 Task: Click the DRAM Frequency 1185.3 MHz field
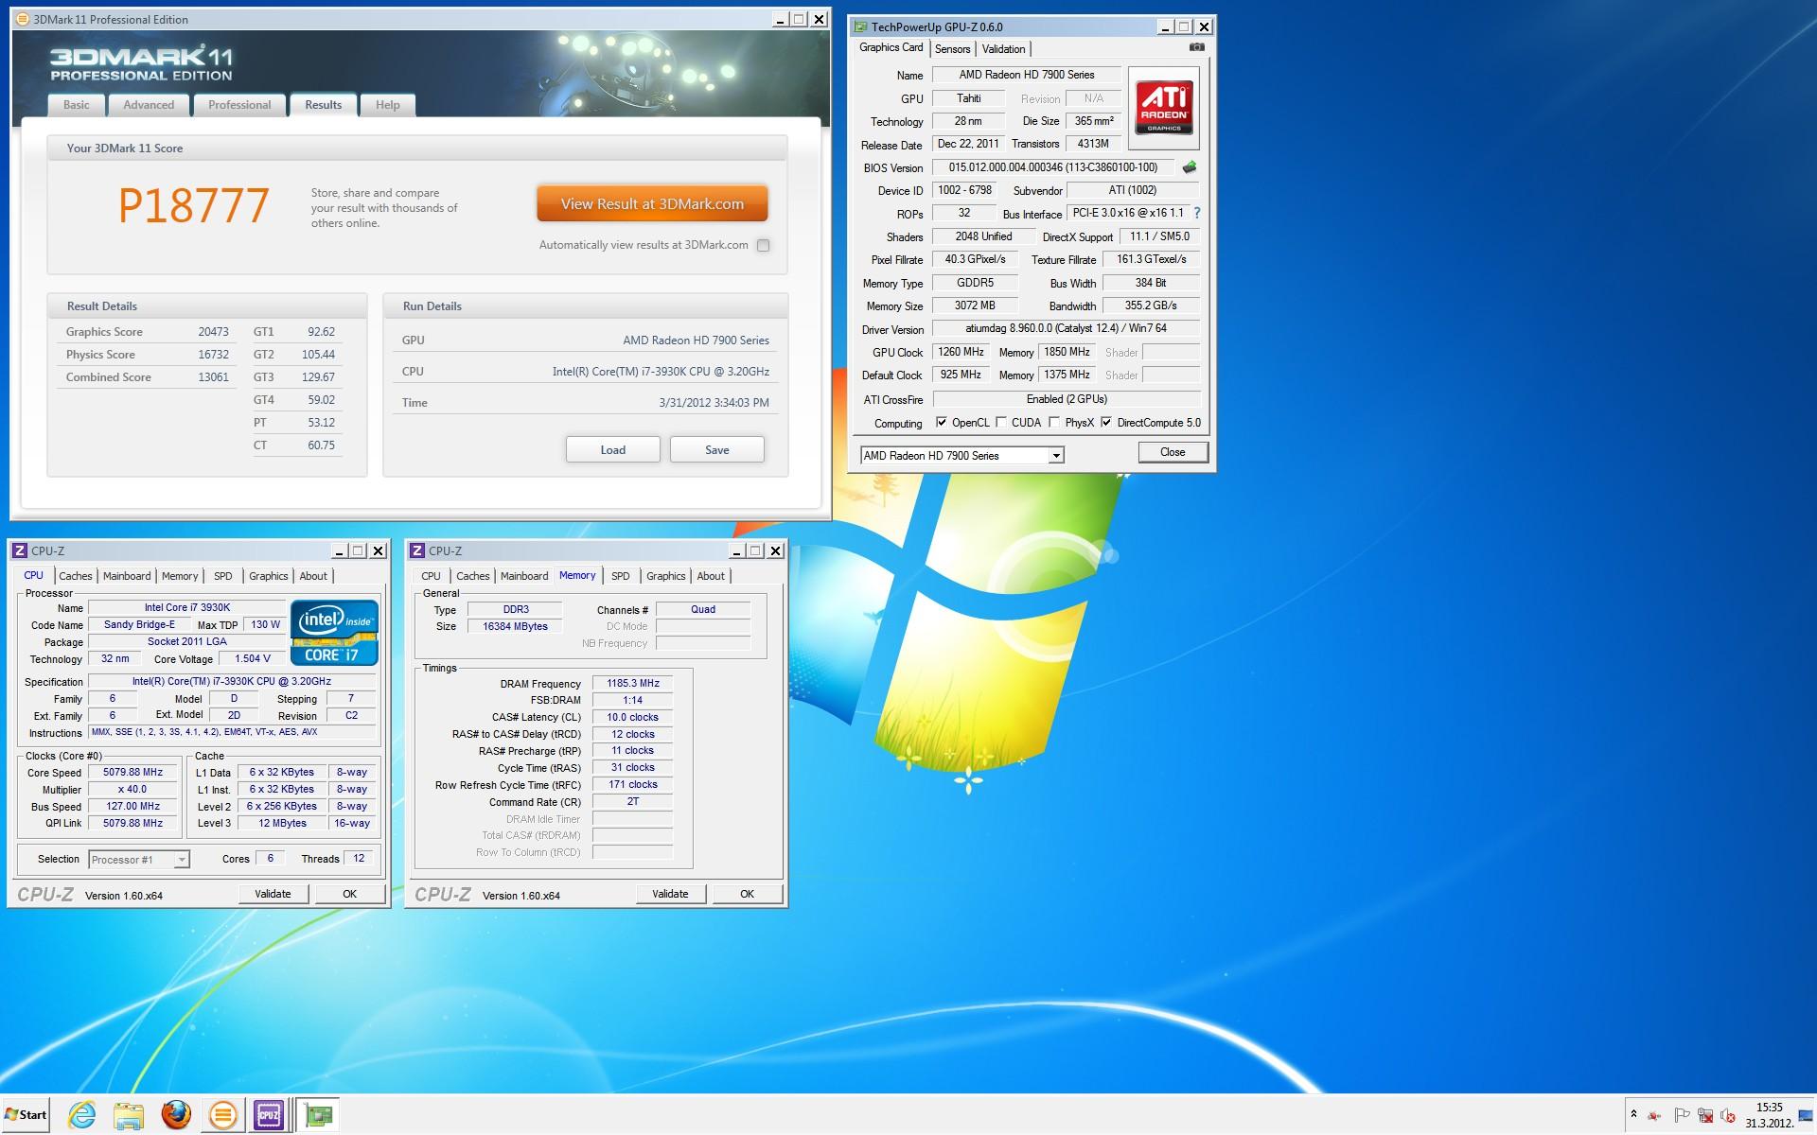coord(633,684)
